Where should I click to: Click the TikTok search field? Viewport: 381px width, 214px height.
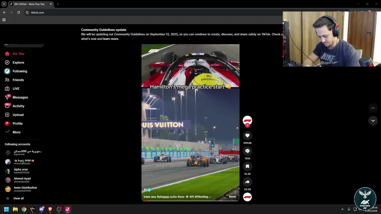coord(24,44)
